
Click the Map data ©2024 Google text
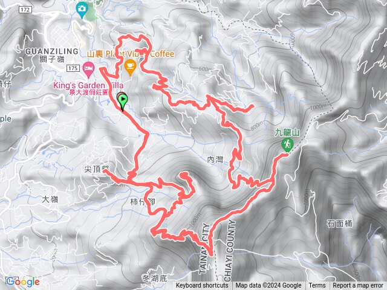pyautogui.click(x=268, y=286)
